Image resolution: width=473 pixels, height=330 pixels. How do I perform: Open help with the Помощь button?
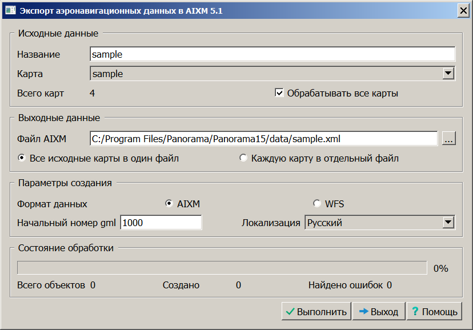coord(434,312)
